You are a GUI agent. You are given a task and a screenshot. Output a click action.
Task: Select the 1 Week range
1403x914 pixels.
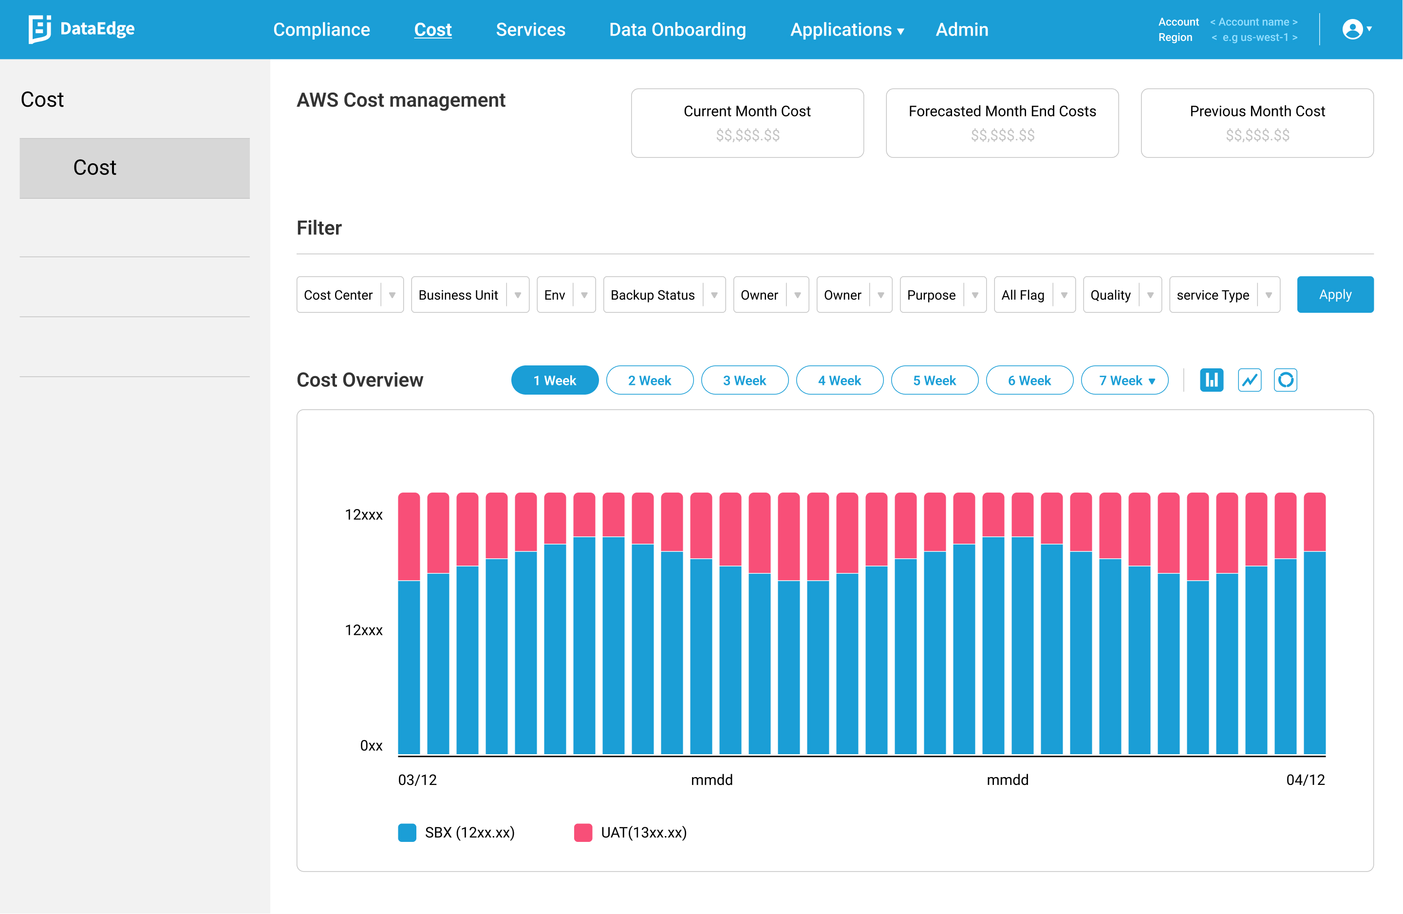tap(554, 381)
